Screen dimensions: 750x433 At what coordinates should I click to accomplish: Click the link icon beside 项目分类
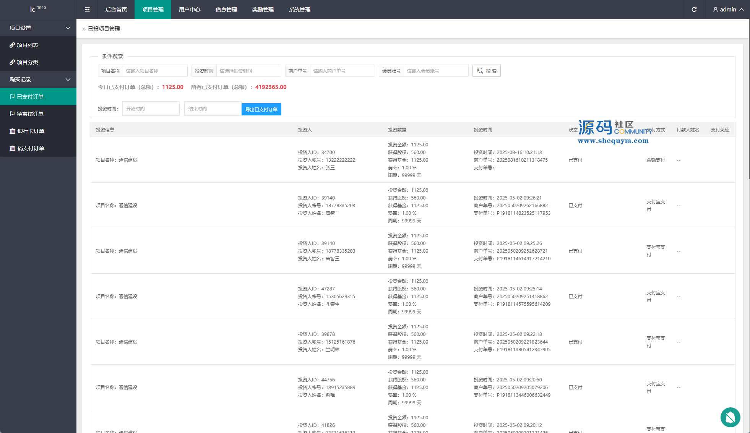pos(12,62)
